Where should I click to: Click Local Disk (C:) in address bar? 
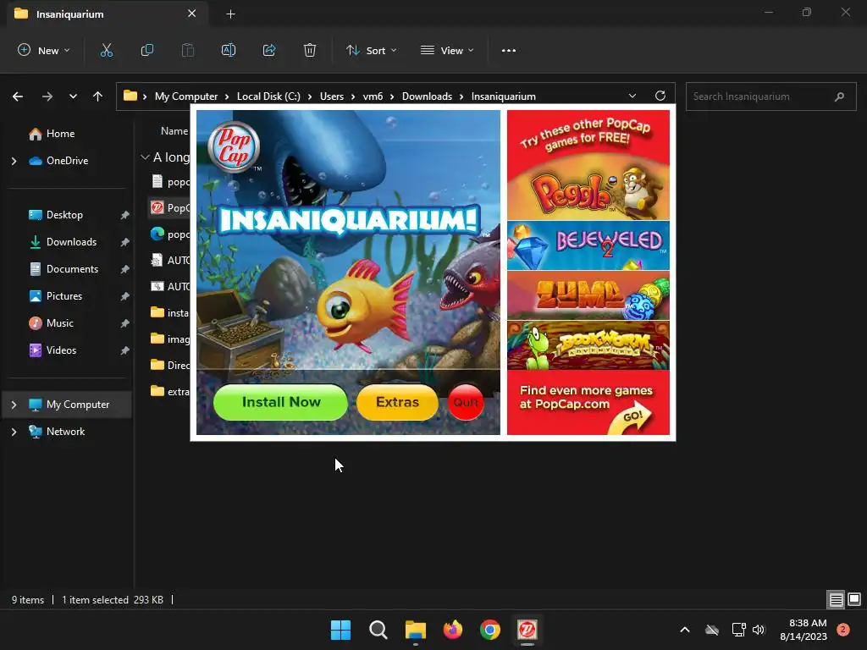point(268,96)
